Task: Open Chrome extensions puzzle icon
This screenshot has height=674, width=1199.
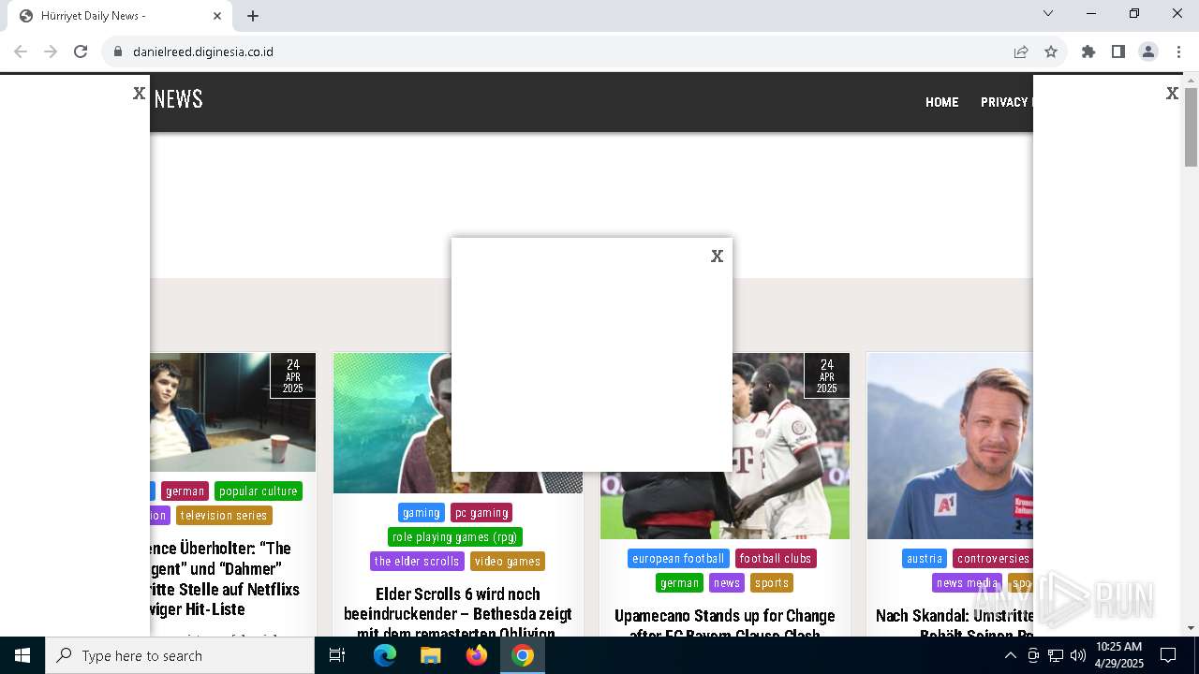Action: [1088, 51]
